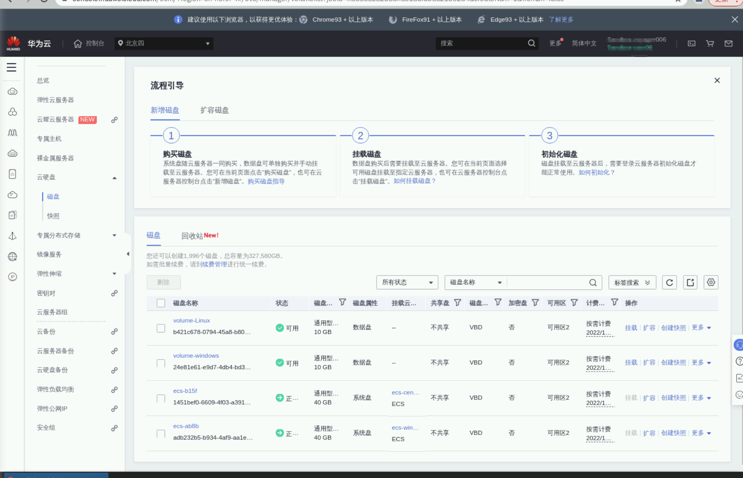Click the disk name search input
Image resolution: width=743 pixels, height=478 pixels.
pos(548,283)
